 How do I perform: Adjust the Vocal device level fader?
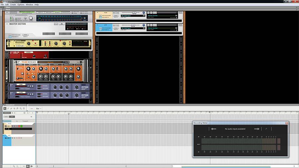[x=134, y=13]
